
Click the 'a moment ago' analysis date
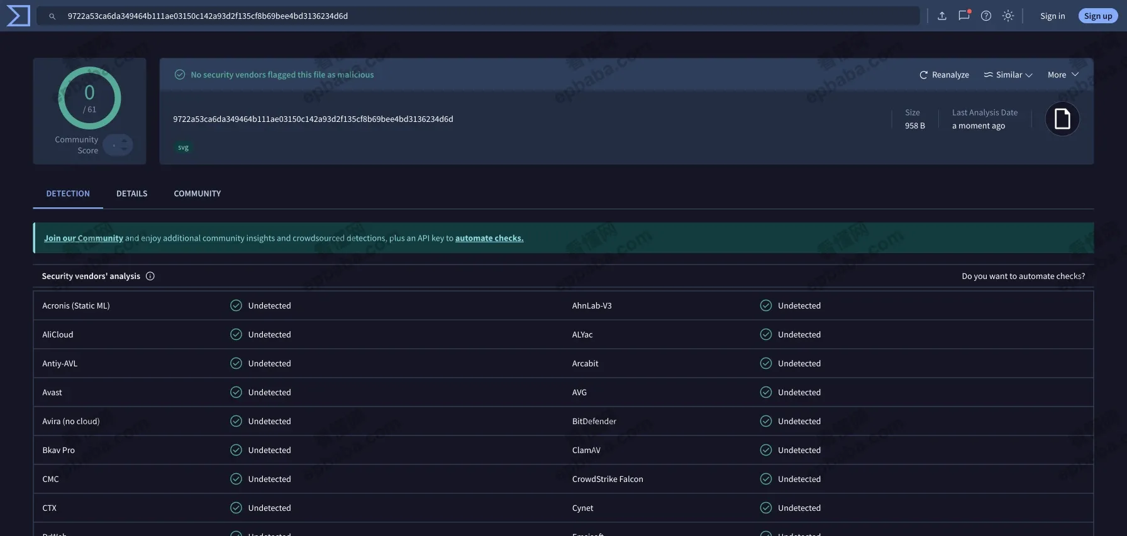click(x=979, y=126)
